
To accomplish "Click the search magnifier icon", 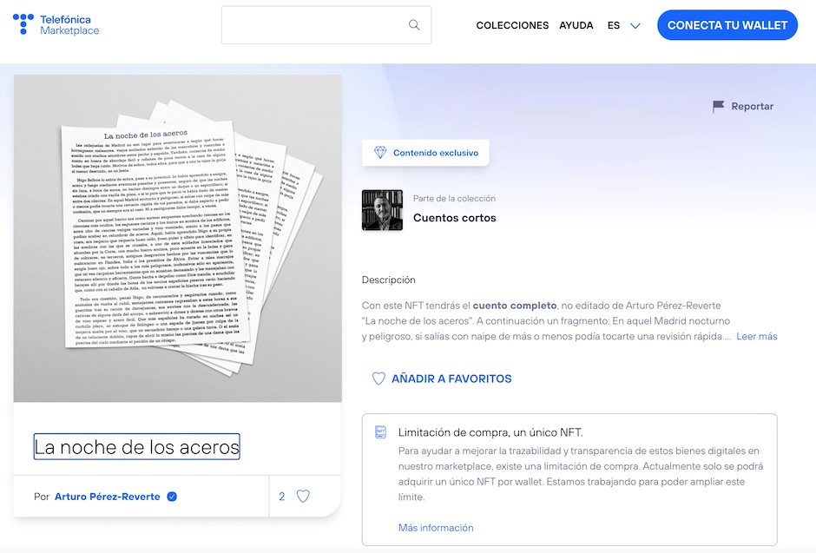I will [x=414, y=25].
